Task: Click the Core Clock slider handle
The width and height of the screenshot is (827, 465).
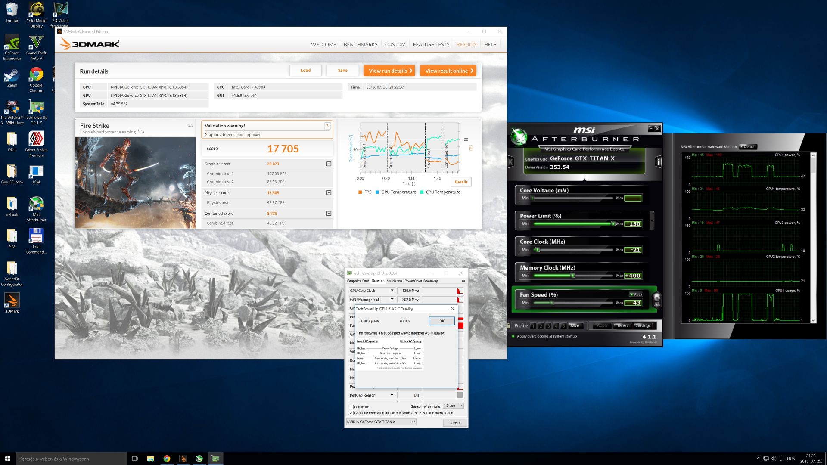Action: (537, 250)
